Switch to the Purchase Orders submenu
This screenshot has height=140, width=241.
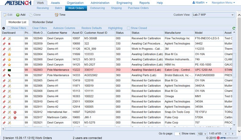point(138,8)
